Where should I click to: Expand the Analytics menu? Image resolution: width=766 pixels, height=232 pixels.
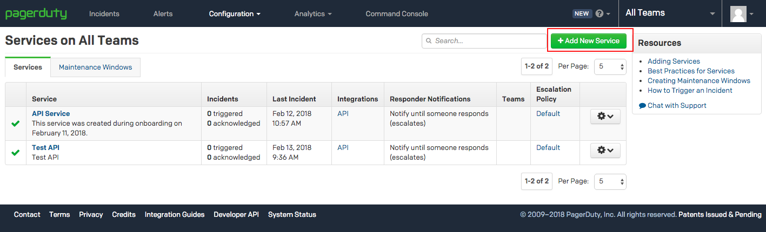point(313,13)
